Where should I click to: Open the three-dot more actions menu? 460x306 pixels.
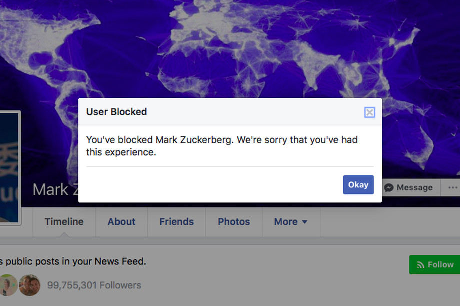tap(453, 188)
